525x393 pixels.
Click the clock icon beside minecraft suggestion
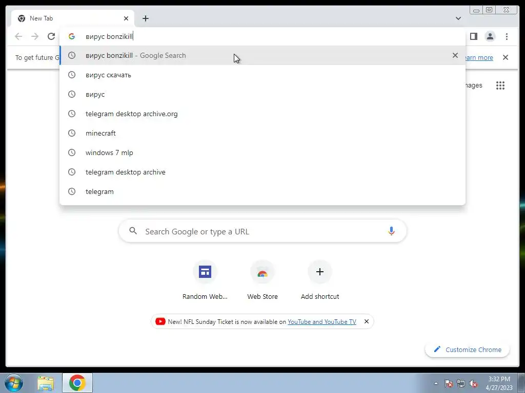pos(72,133)
